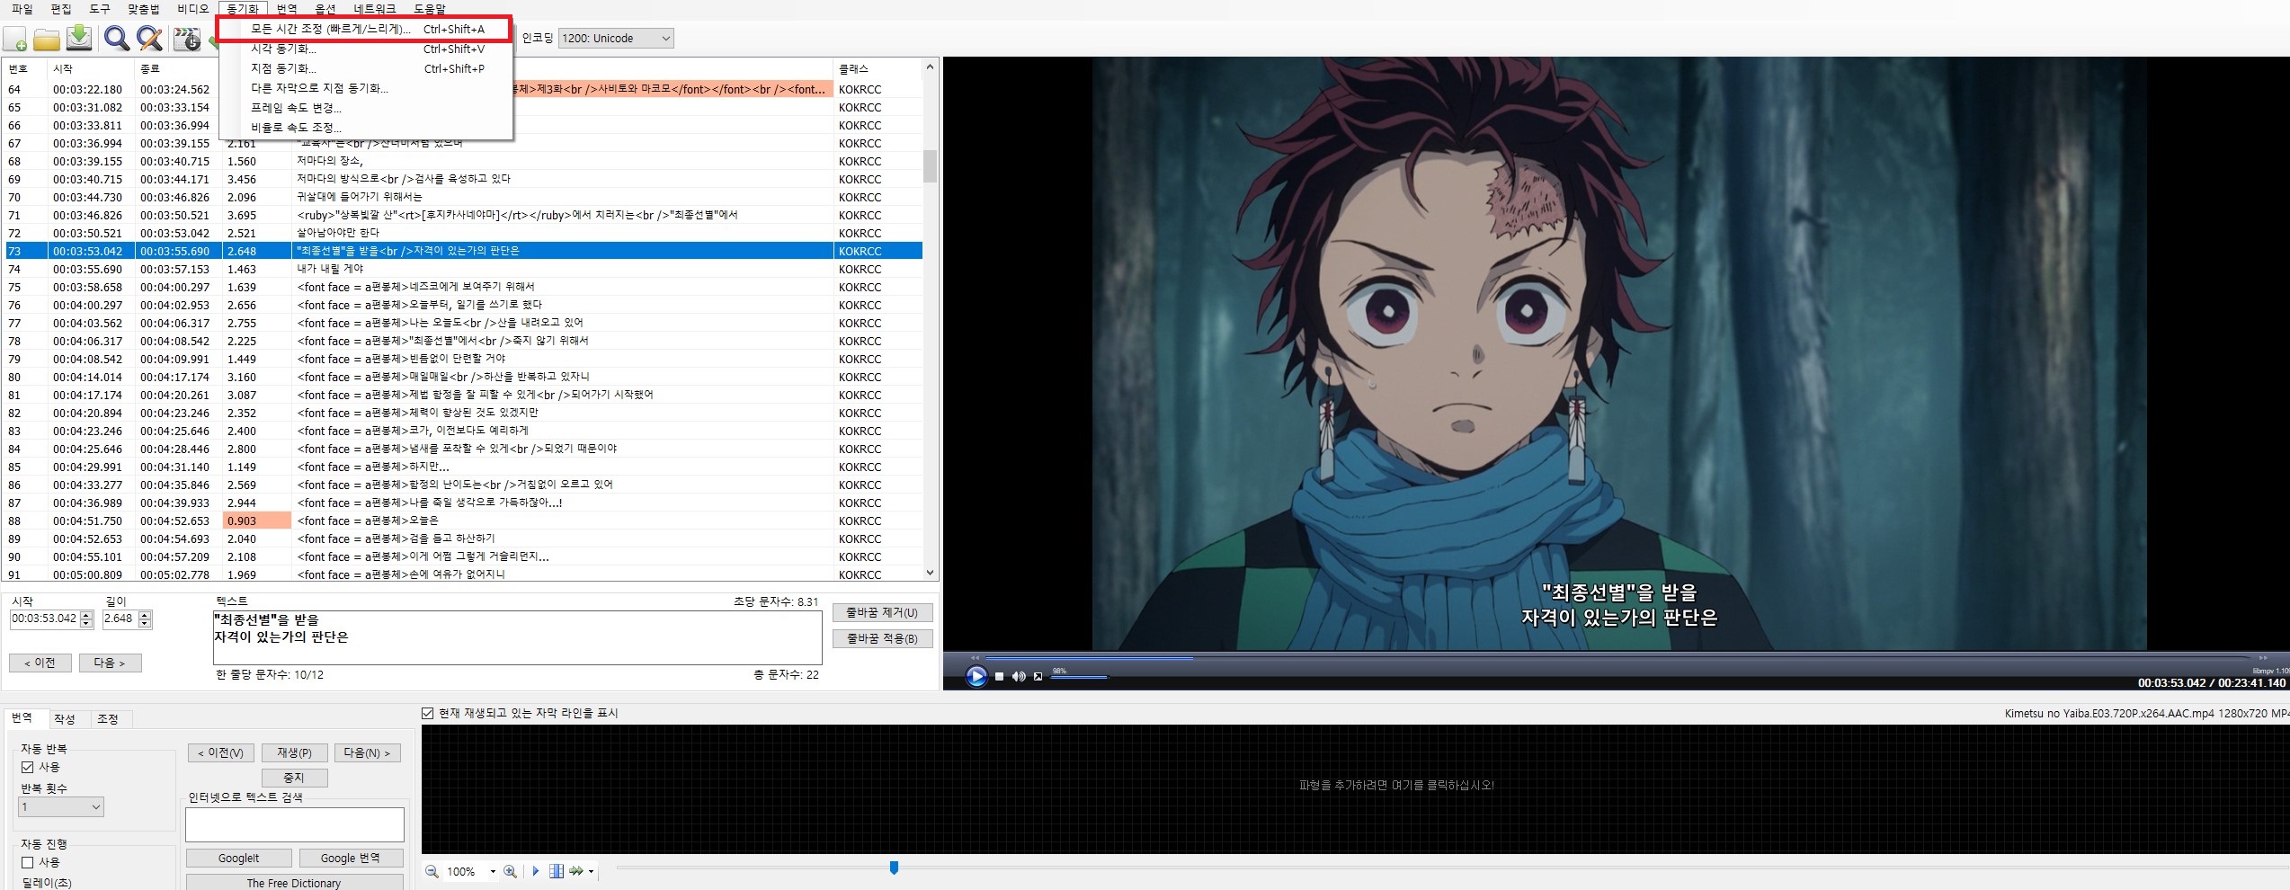
Task: Open the 옵션 menu
Action: tap(325, 8)
